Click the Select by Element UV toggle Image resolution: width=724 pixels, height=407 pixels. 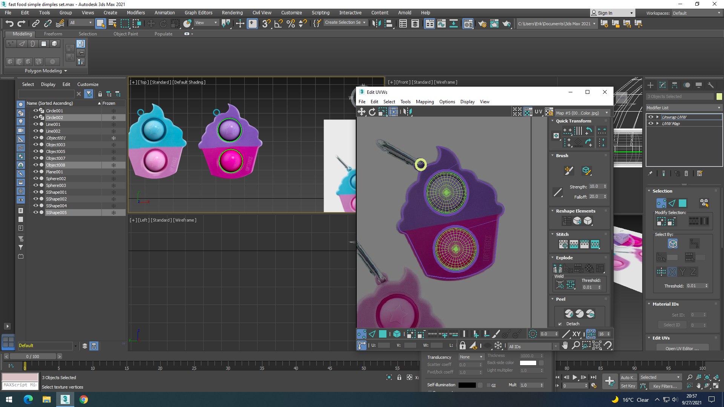(397, 334)
